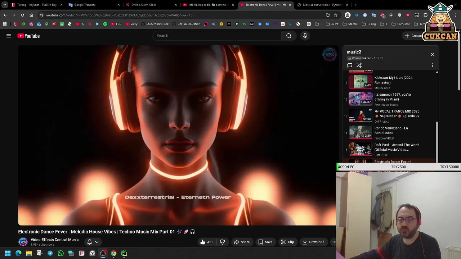Image resolution: width=461 pixels, height=259 pixels.
Task: Click Video Effects Central Music channel avatar
Action: pyautogui.click(x=23, y=242)
